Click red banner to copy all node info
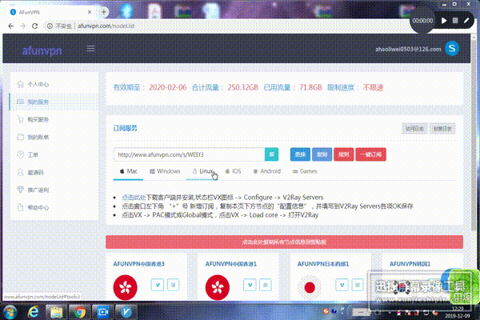This screenshot has height=320, width=480. [284, 242]
